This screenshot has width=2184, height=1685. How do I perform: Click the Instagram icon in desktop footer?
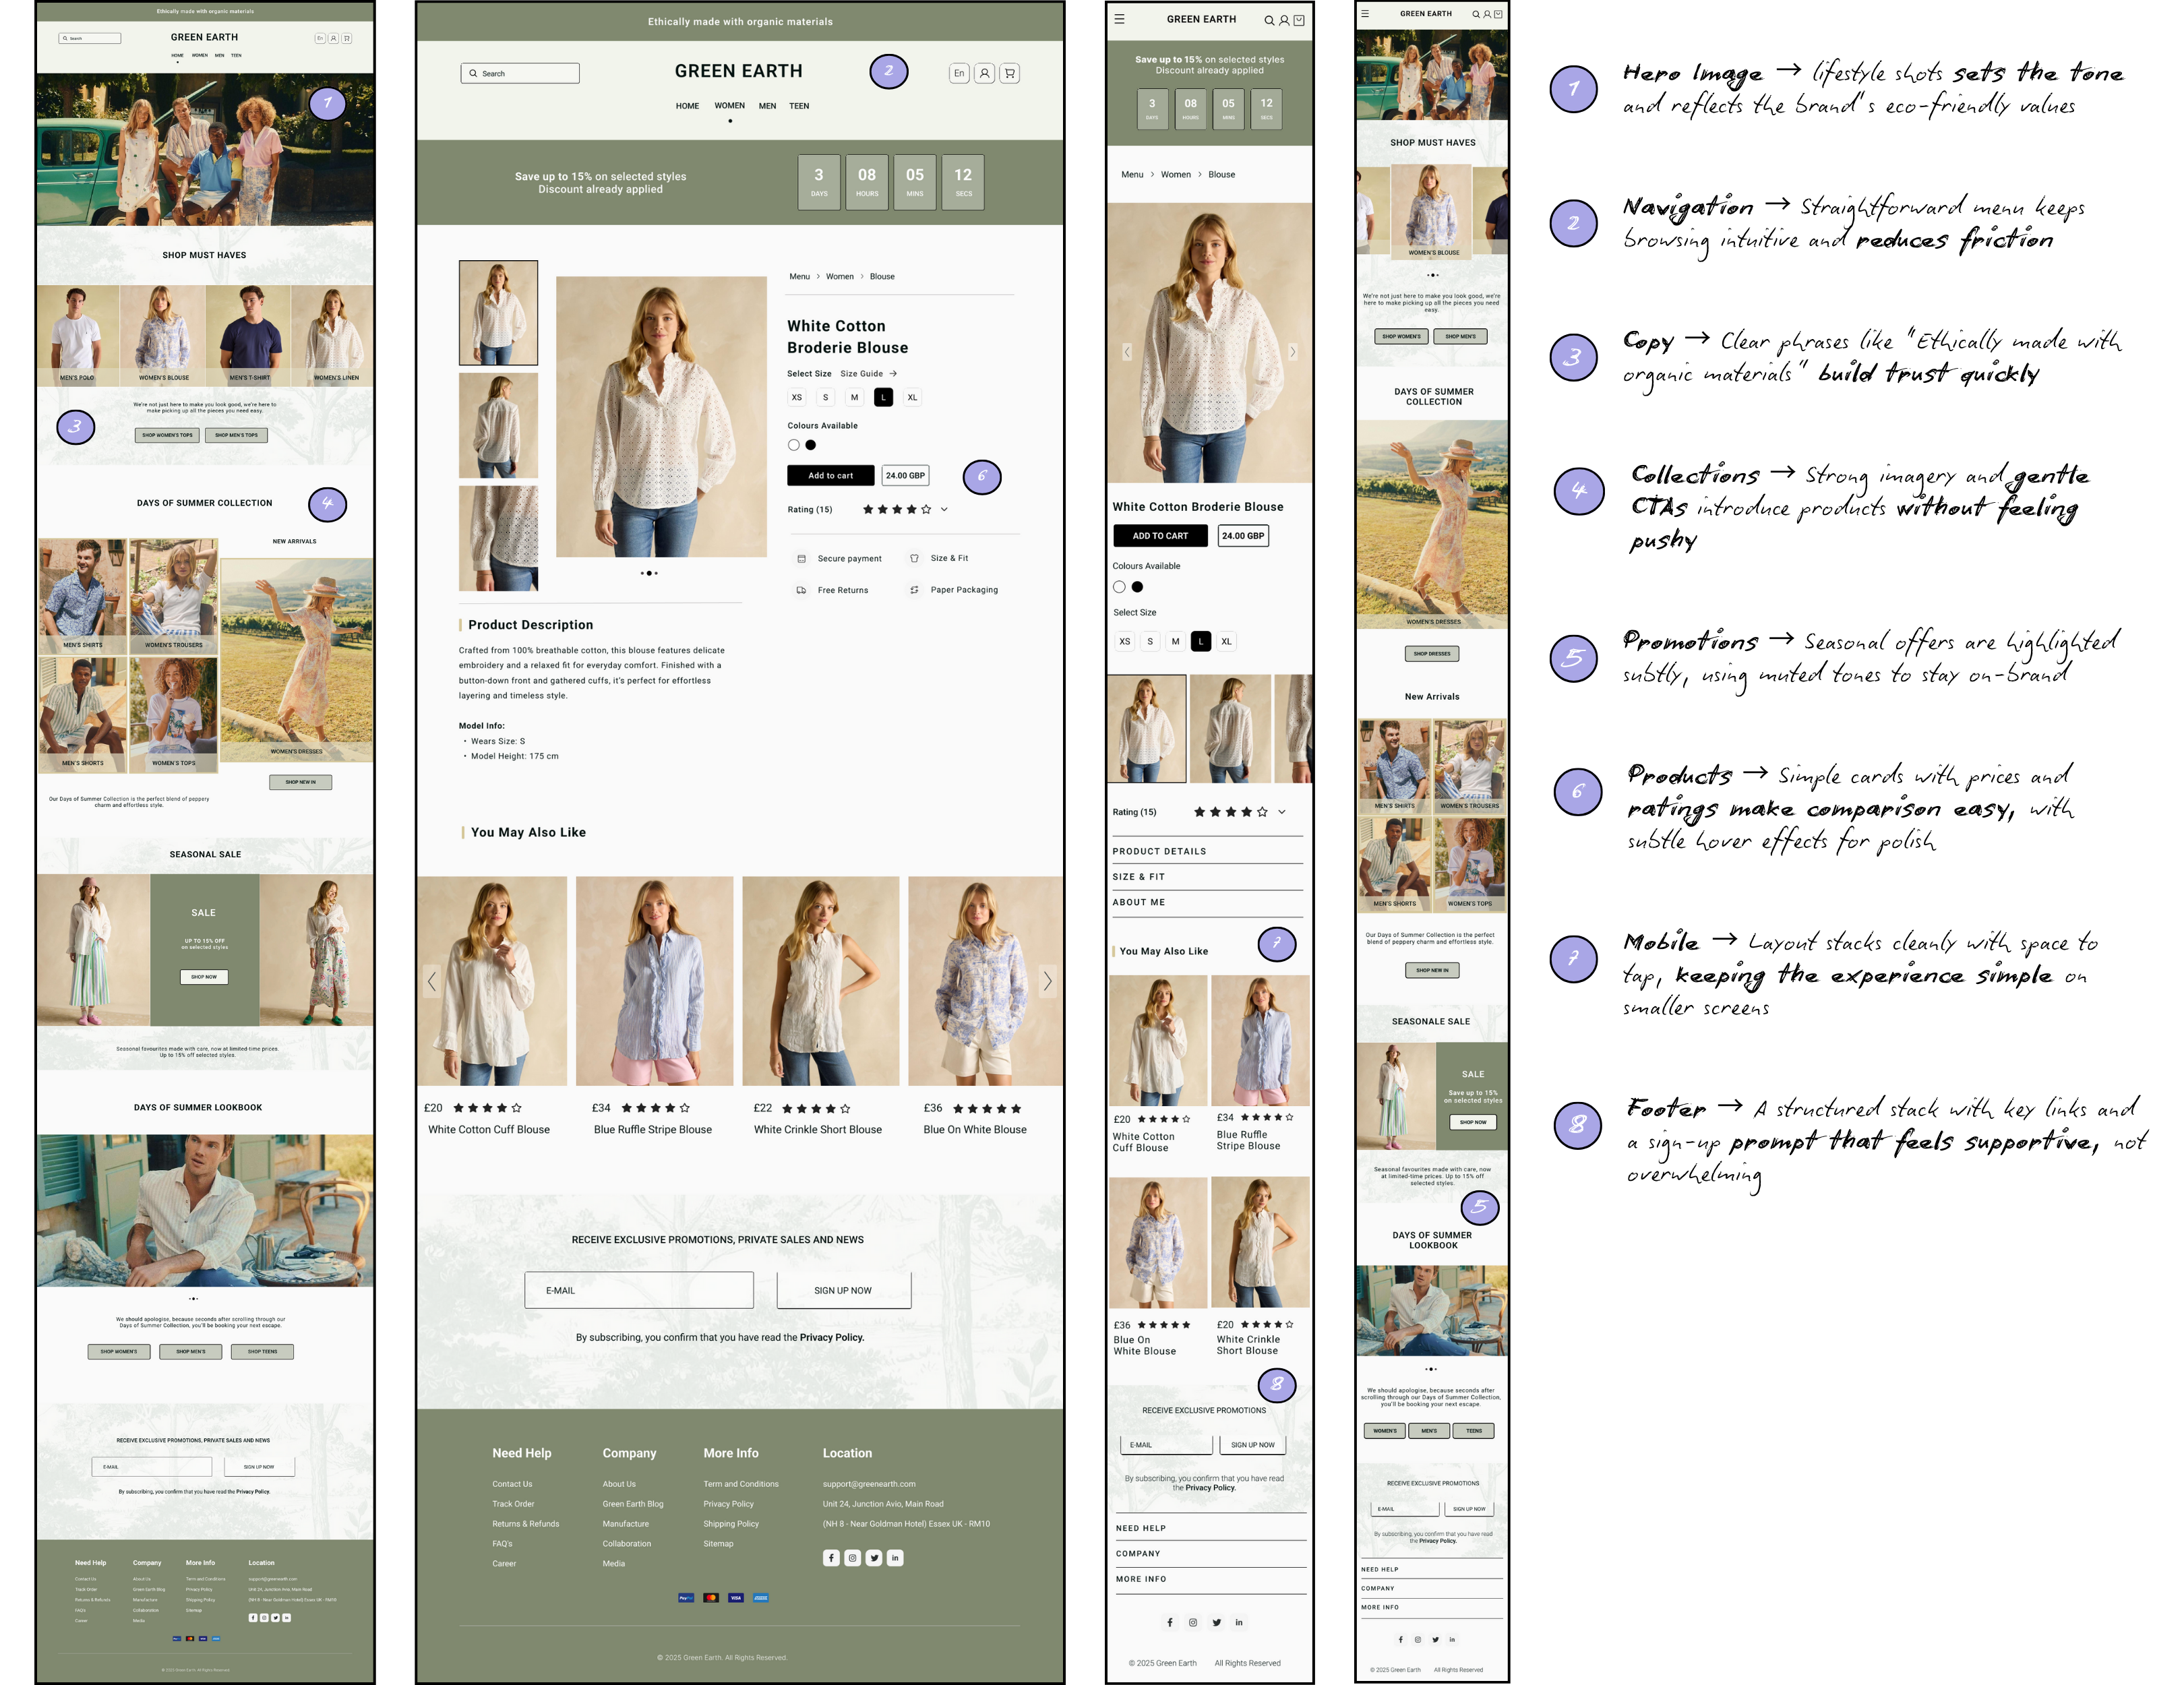pyautogui.click(x=852, y=1557)
